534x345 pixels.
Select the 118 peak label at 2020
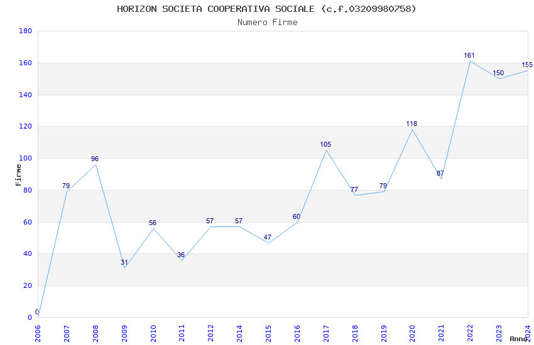pos(411,124)
